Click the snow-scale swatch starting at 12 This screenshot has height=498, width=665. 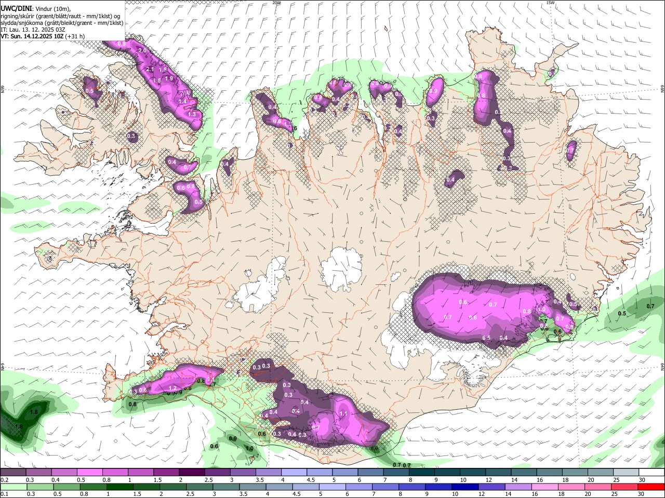pos(498,473)
